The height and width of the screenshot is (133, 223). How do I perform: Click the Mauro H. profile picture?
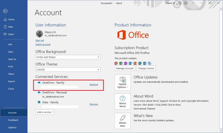pos(39,34)
